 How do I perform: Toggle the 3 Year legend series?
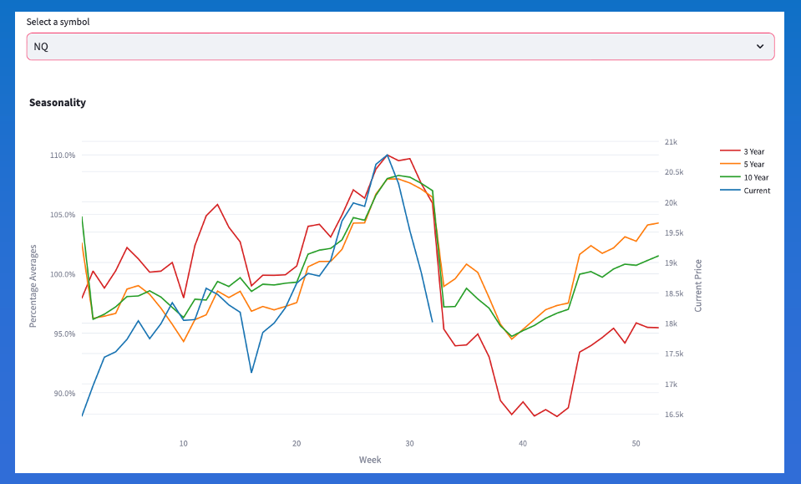coord(753,151)
